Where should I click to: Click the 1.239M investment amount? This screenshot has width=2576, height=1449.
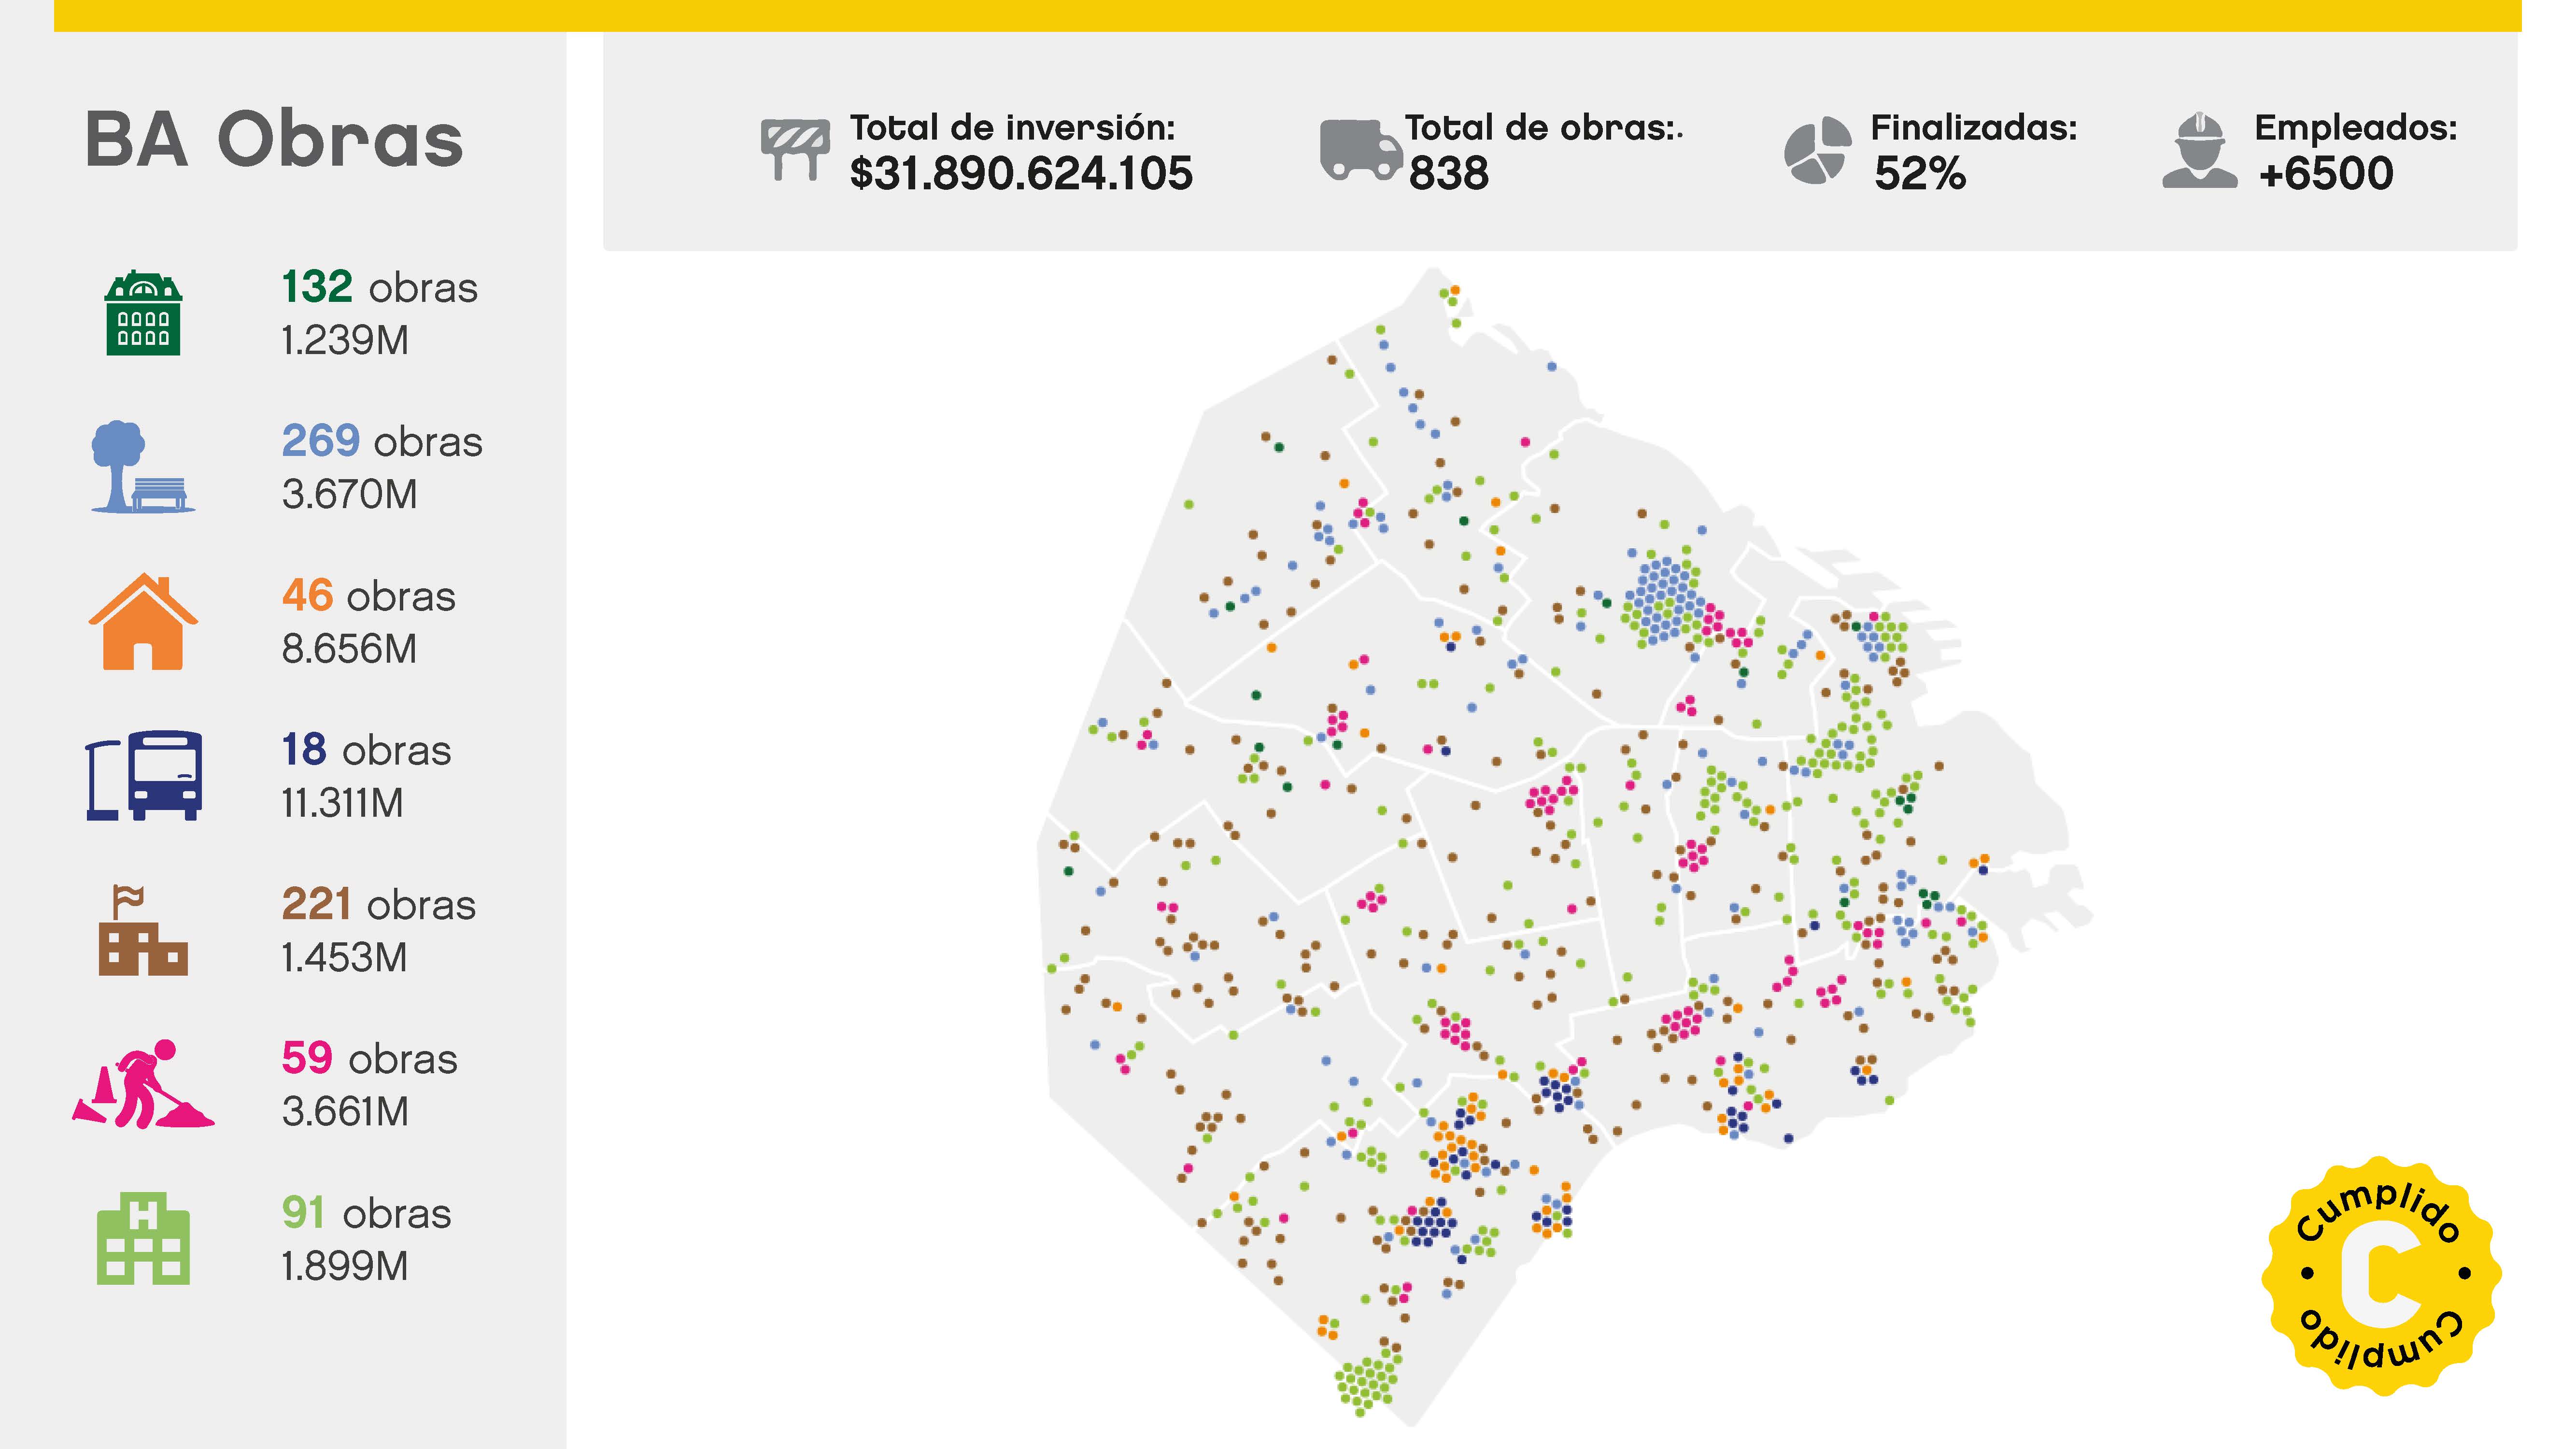point(345,341)
